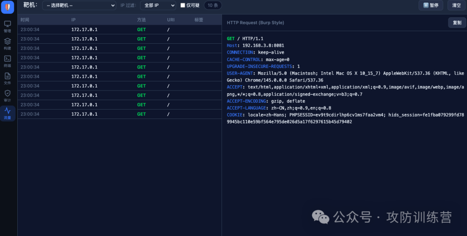467x236 pixels.
Task: Click the IP column header
Action: point(73,19)
